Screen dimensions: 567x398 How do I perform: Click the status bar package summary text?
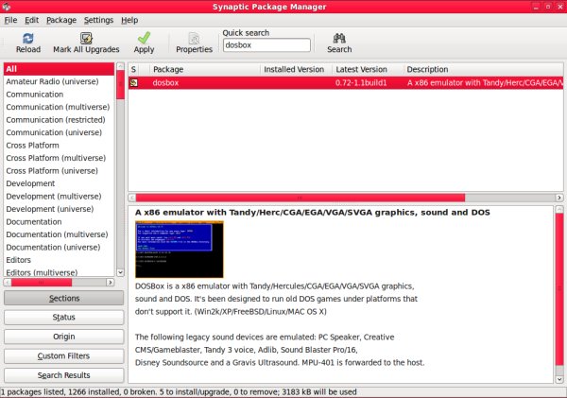point(179,391)
